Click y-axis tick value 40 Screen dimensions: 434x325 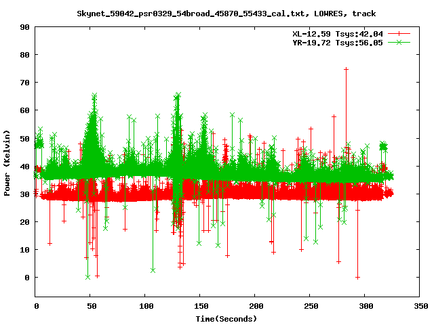tap(24, 167)
